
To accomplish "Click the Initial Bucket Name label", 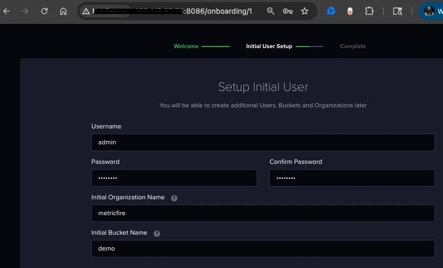I will 119,233.
